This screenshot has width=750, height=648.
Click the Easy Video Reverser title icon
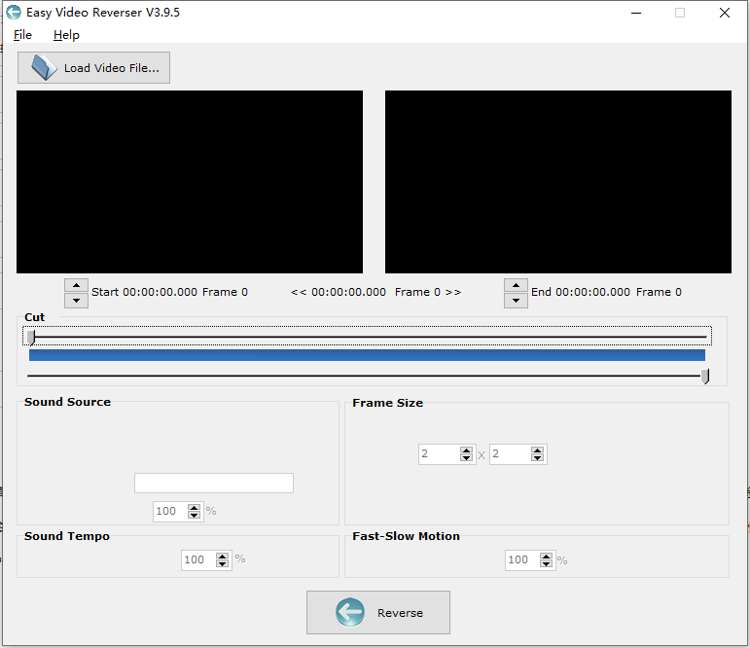click(x=14, y=12)
